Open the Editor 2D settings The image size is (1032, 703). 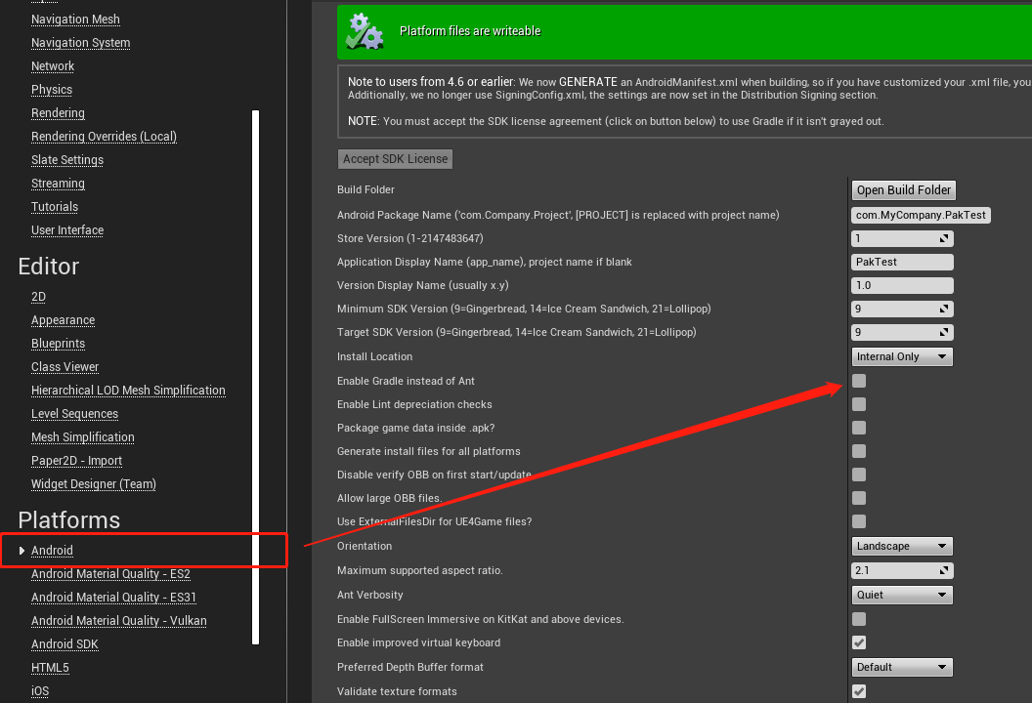coord(38,297)
